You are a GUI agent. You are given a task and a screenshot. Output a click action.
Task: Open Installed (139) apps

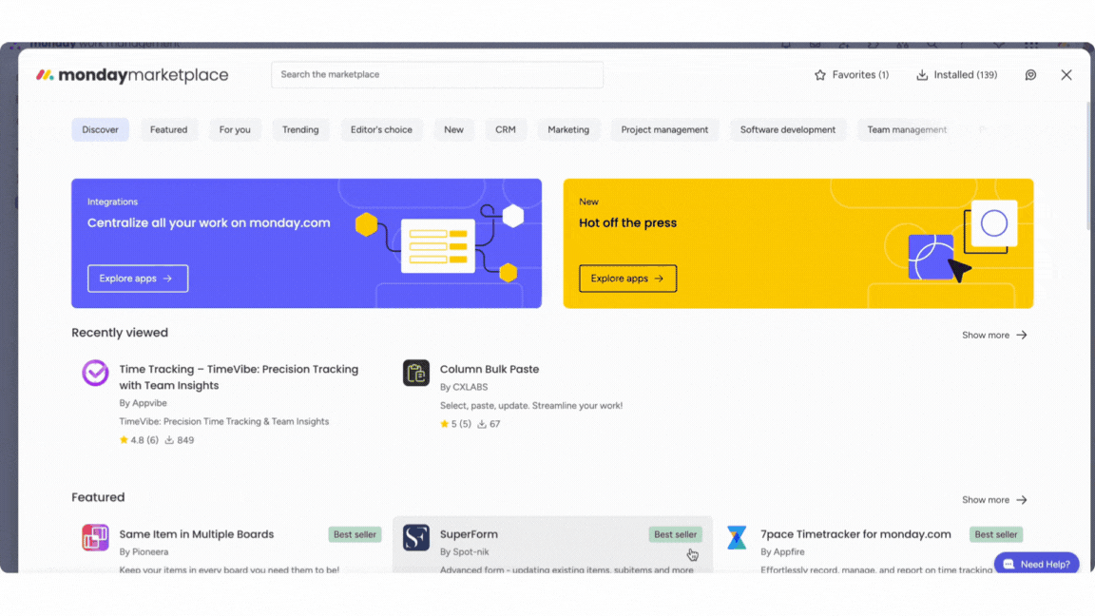coord(957,75)
